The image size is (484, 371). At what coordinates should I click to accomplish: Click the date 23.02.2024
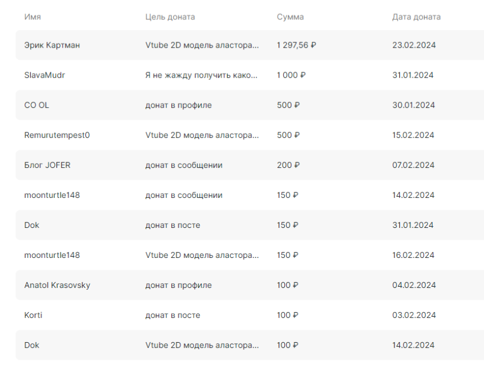click(414, 45)
